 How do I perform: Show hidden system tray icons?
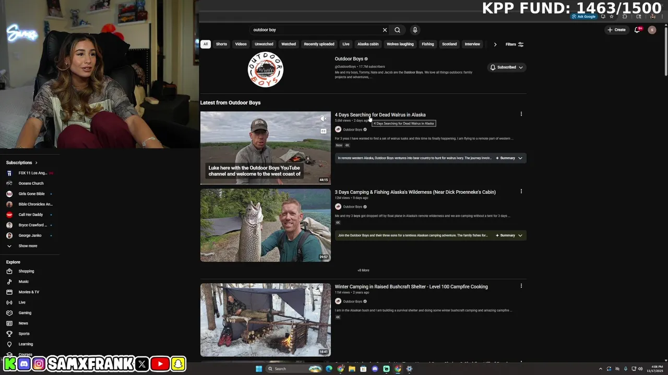point(600,369)
